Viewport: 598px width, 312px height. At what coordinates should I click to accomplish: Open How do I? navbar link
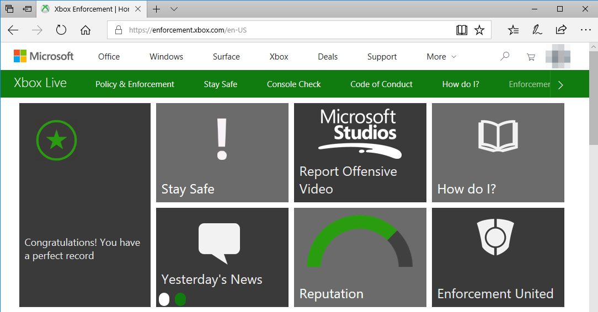tap(461, 84)
